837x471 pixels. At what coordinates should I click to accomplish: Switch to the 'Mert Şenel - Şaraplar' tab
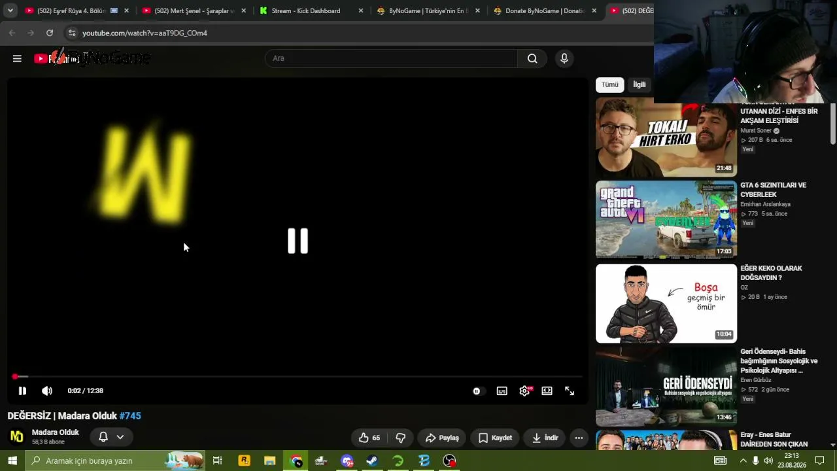(x=193, y=10)
